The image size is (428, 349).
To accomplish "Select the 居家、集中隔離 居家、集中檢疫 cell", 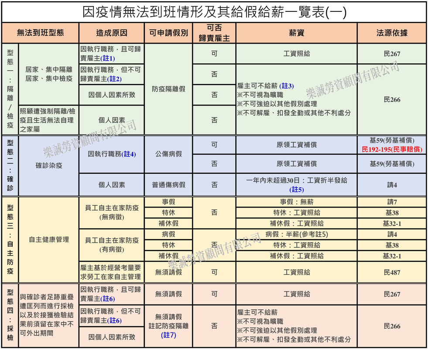I will [x=49, y=74].
